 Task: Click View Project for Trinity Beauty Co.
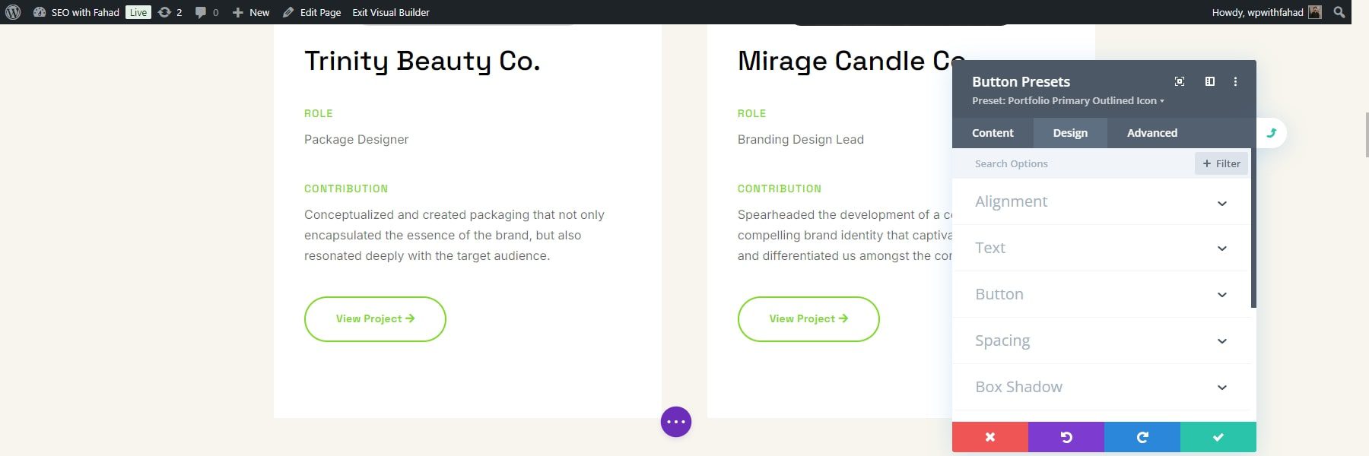pyautogui.click(x=375, y=318)
